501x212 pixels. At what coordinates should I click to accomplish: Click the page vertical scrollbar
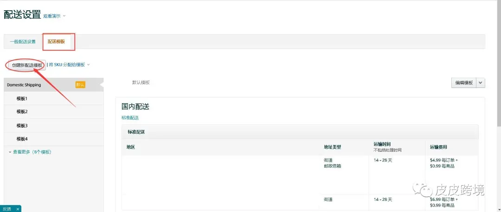coord(498,64)
